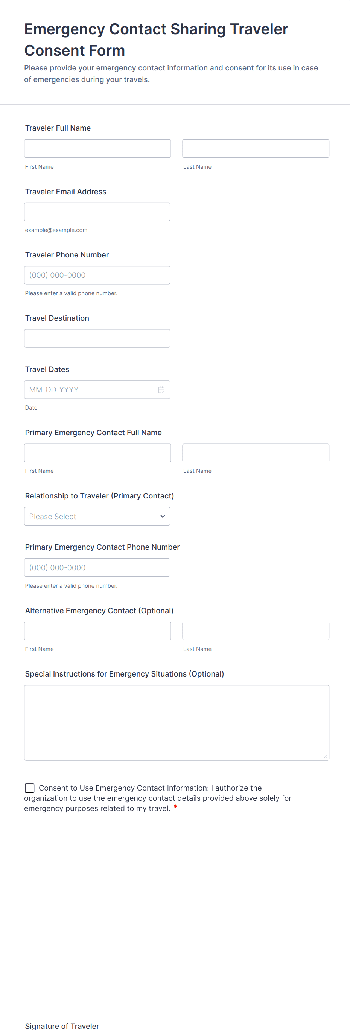Select Primary Emergency Contact Last Name field

(x=255, y=453)
